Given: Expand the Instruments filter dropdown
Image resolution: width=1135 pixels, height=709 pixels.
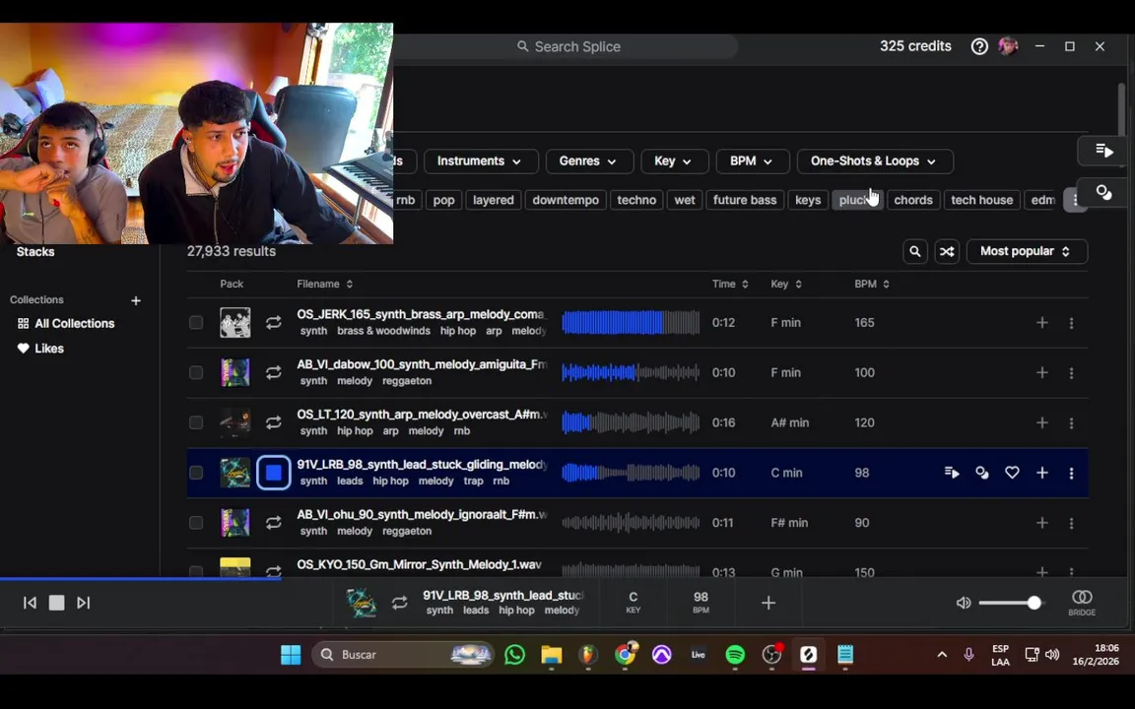Looking at the screenshot, I should click(x=481, y=161).
